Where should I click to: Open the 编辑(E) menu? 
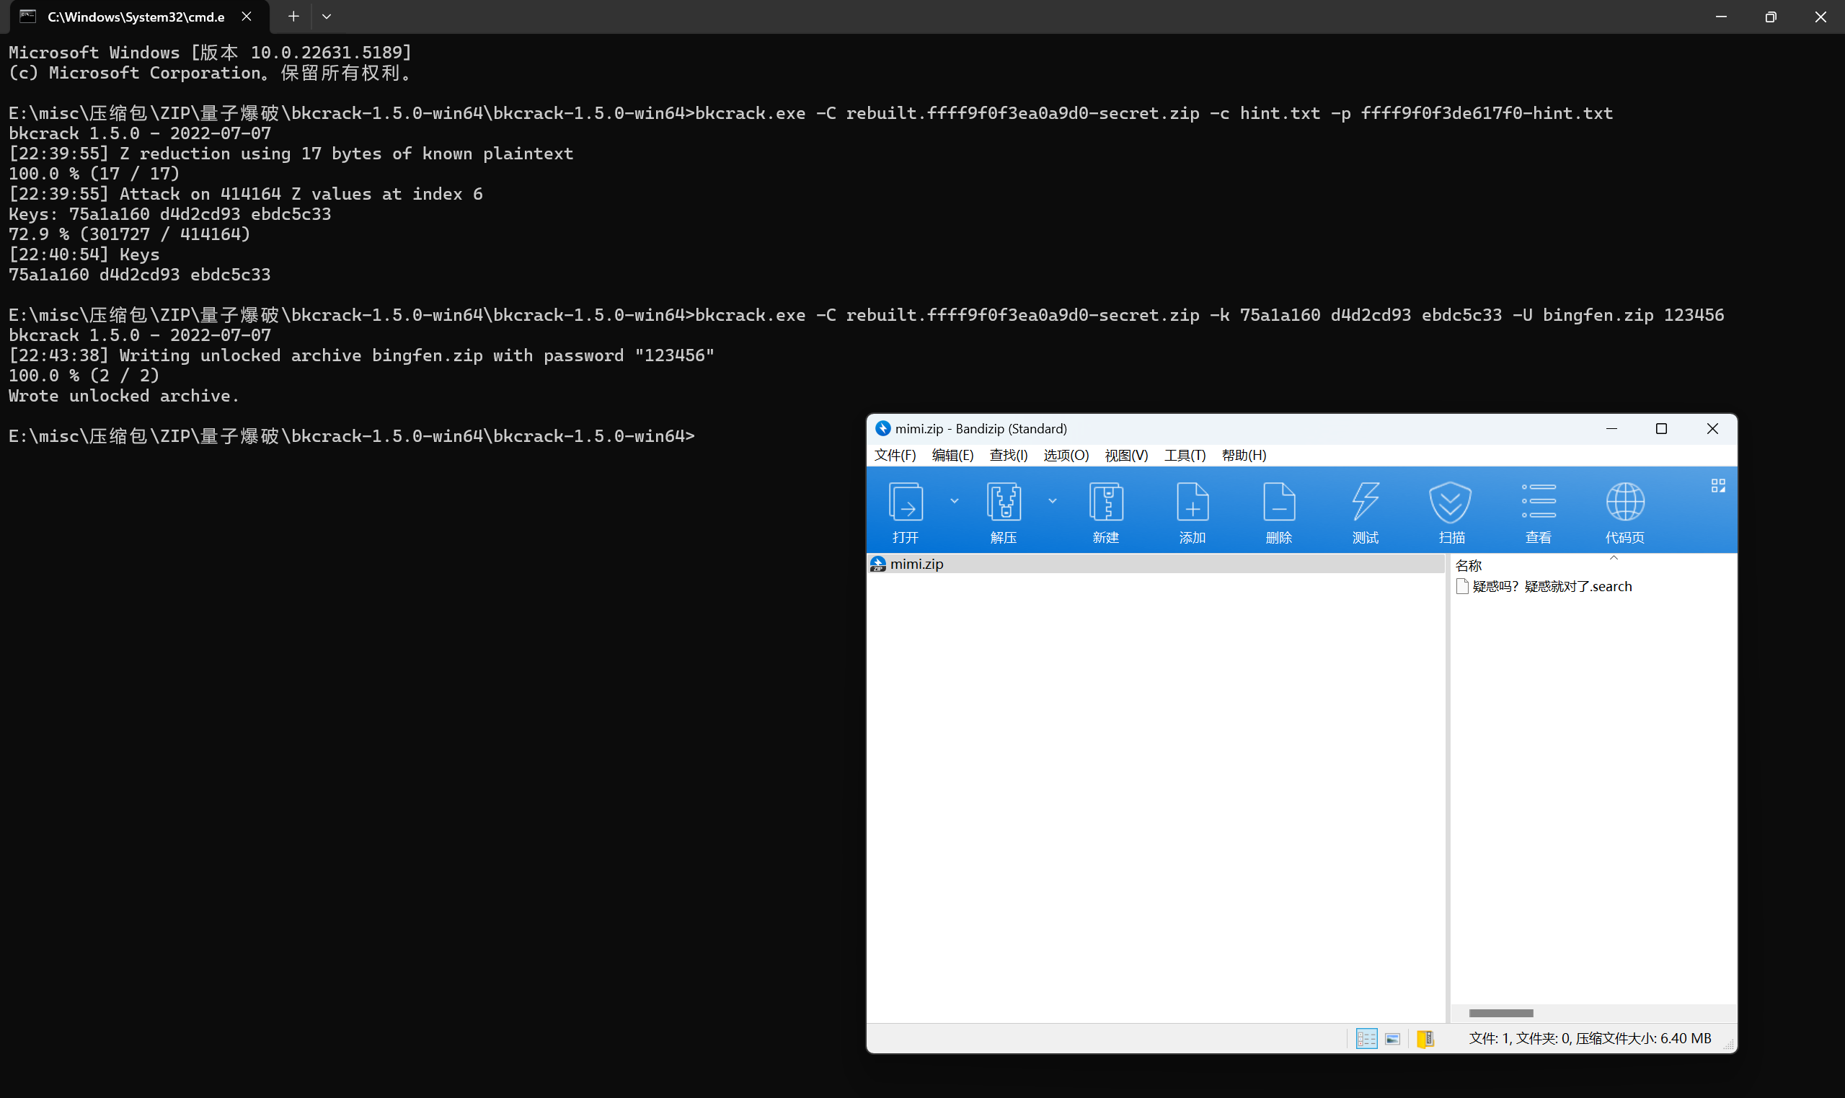[953, 455]
